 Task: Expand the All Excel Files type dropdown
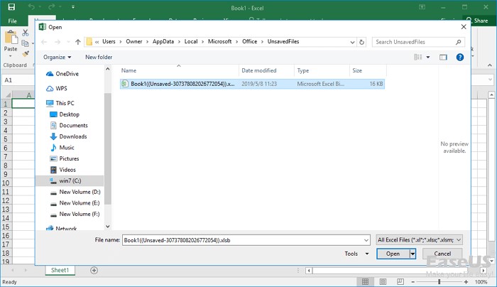pyautogui.click(x=420, y=240)
